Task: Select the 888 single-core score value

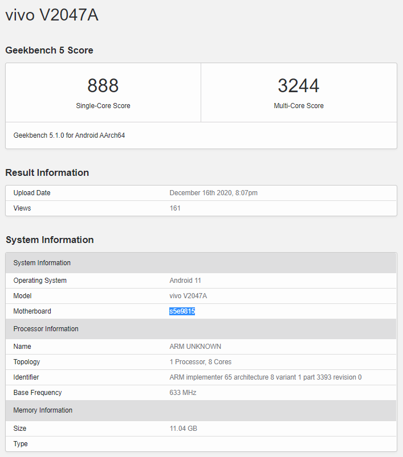Action: [x=103, y=86]
